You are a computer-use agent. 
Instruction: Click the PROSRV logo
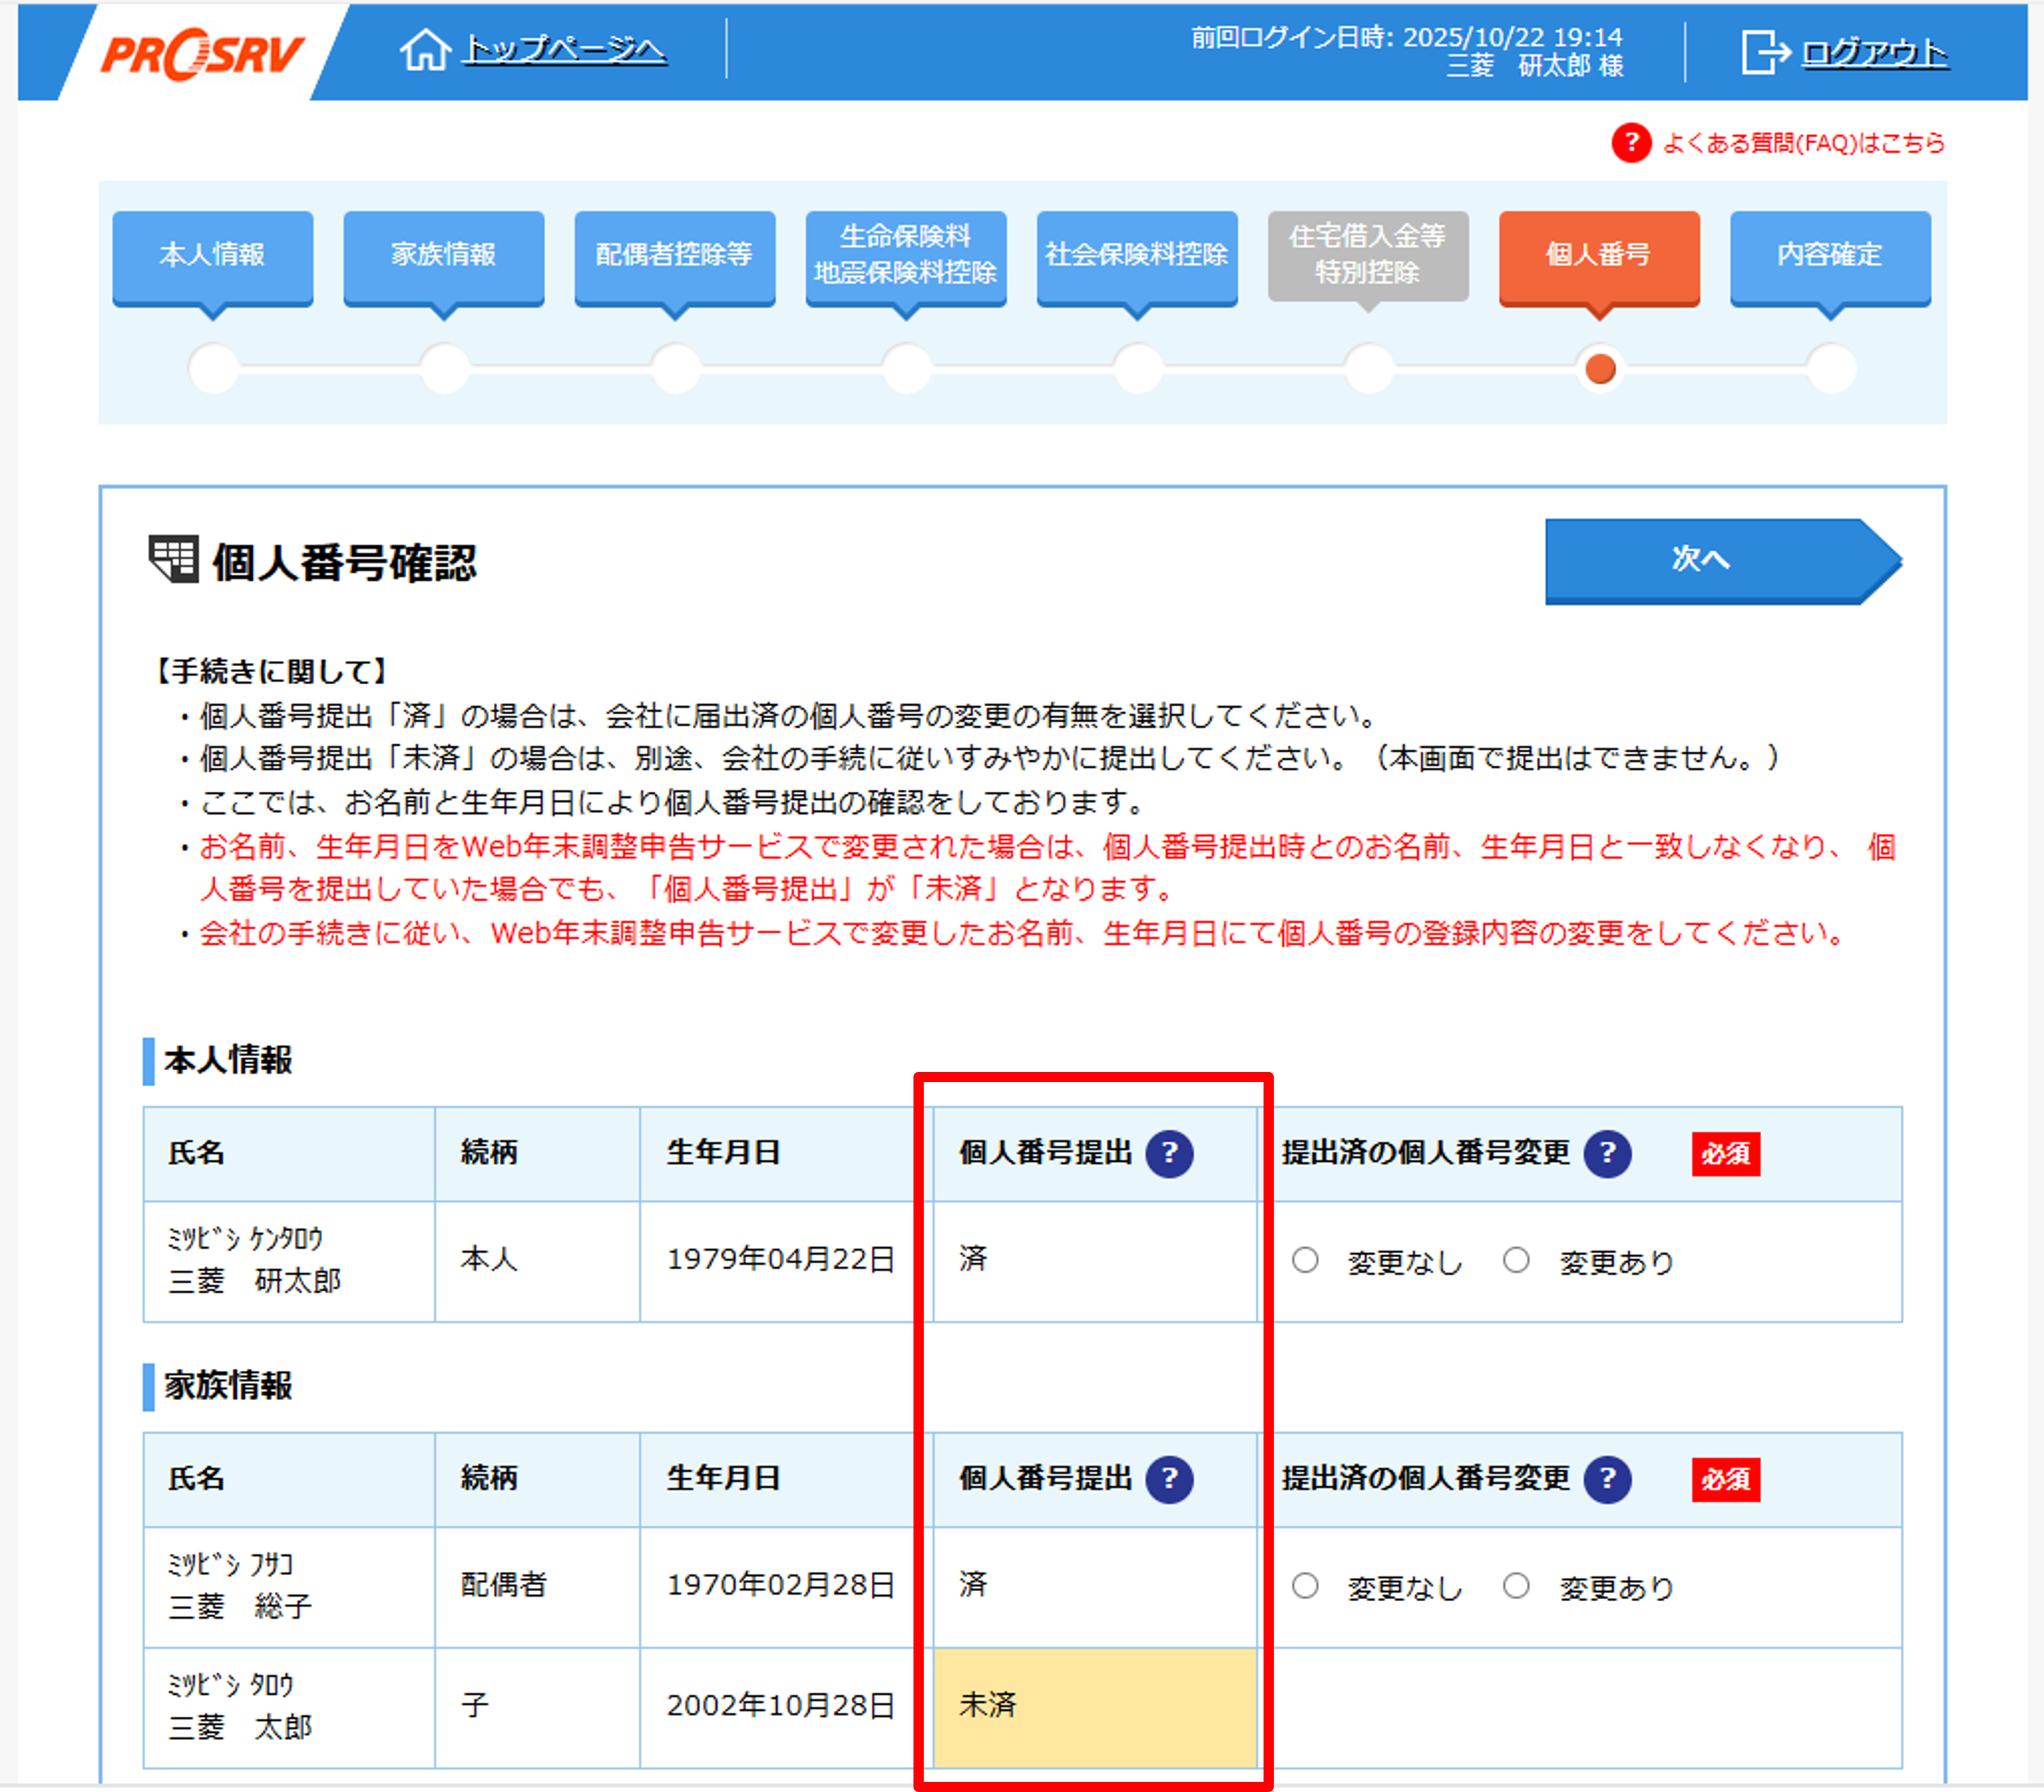pos(202,53)
